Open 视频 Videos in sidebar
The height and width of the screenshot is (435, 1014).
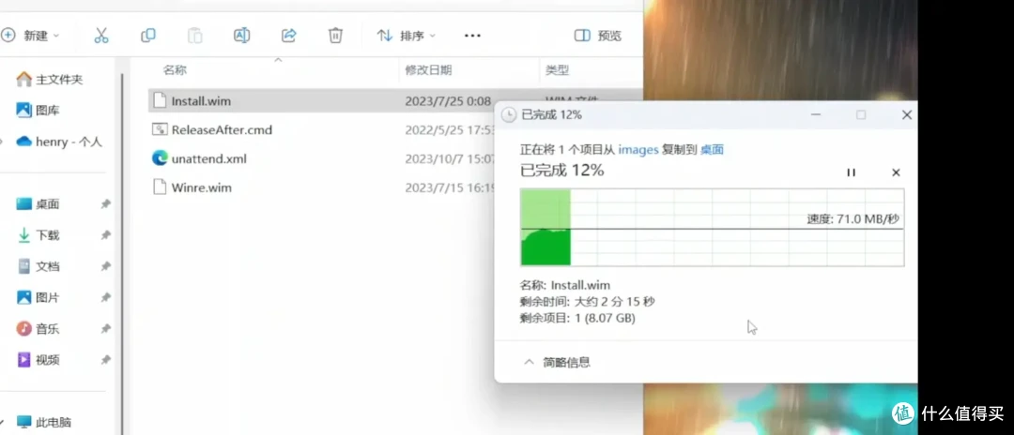click(x=38, y=359)
